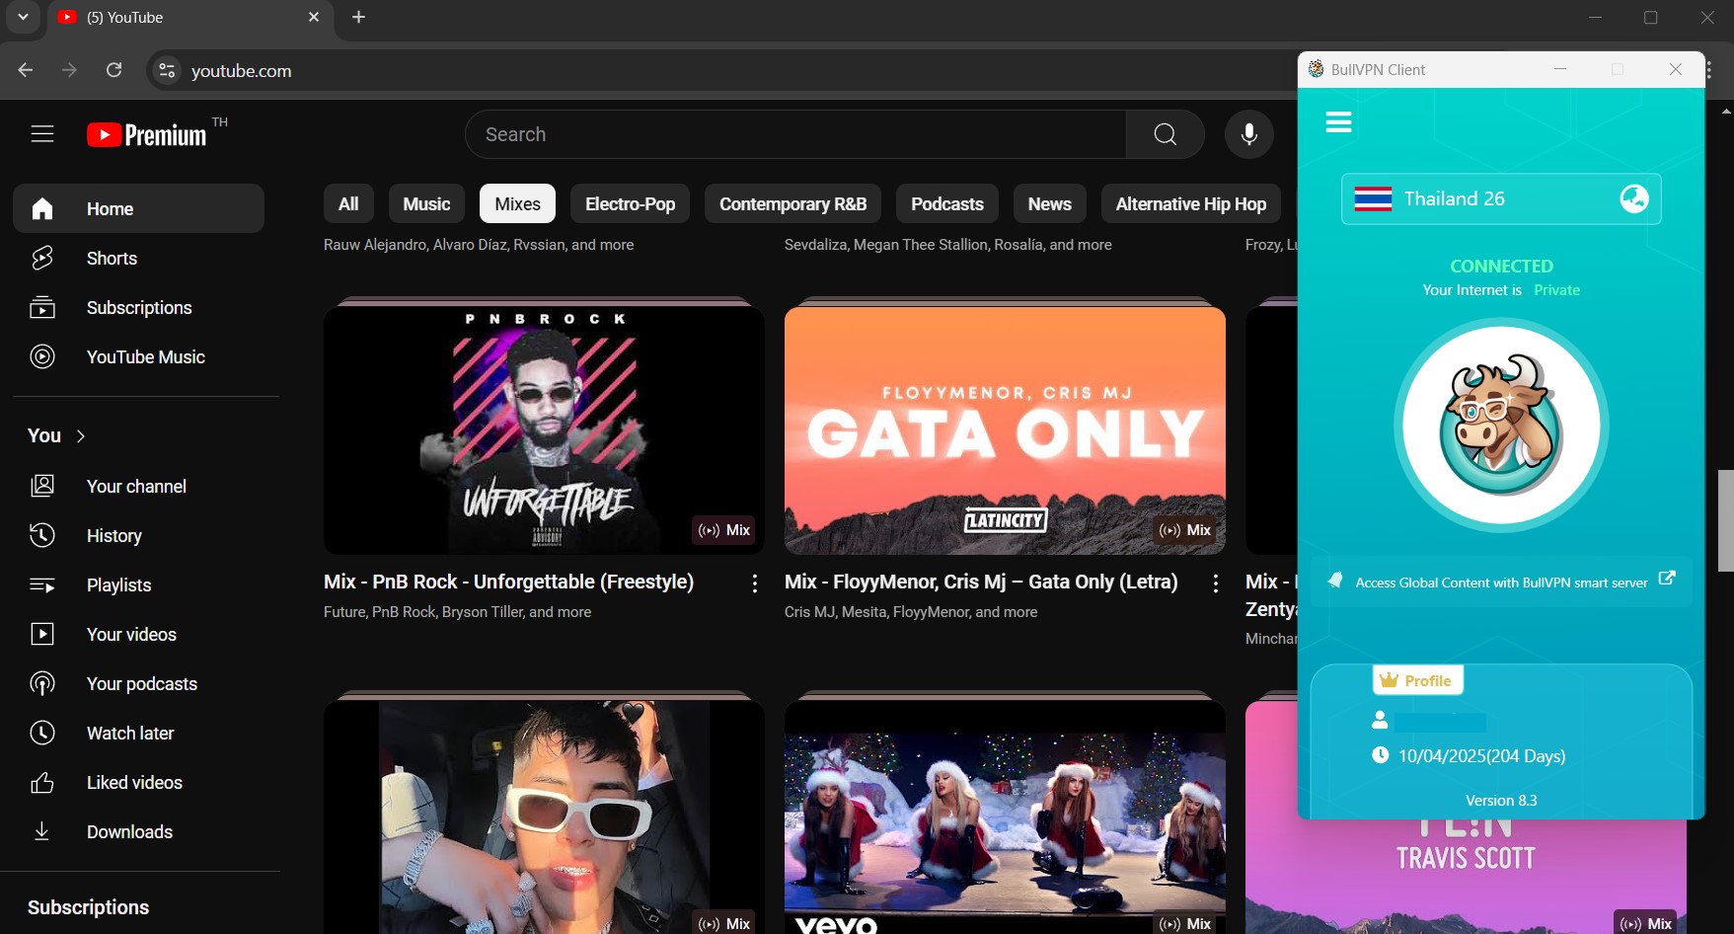Reload the YouTube page
The image size is (1734, 934).
(x=114, y=70)
